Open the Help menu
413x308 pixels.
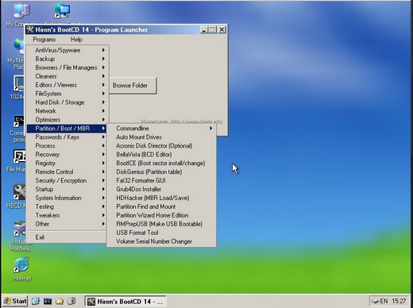[x=76, y=40]
